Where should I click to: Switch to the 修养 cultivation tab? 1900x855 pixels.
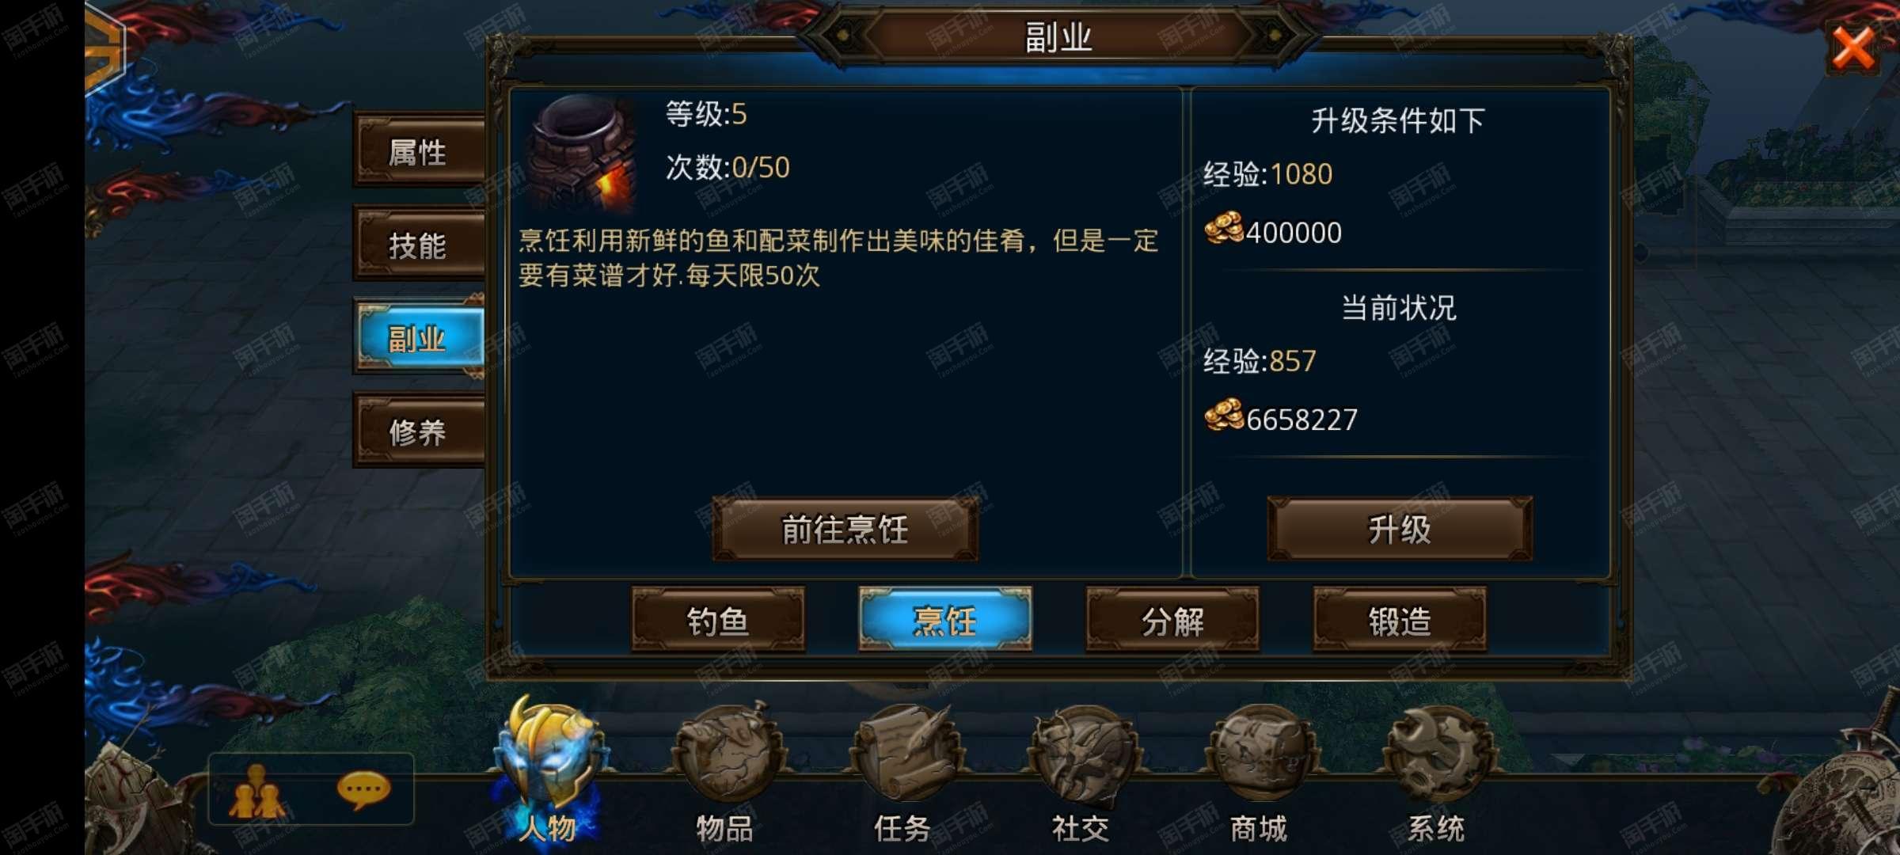pyautogui.click(x=419, y=432)
